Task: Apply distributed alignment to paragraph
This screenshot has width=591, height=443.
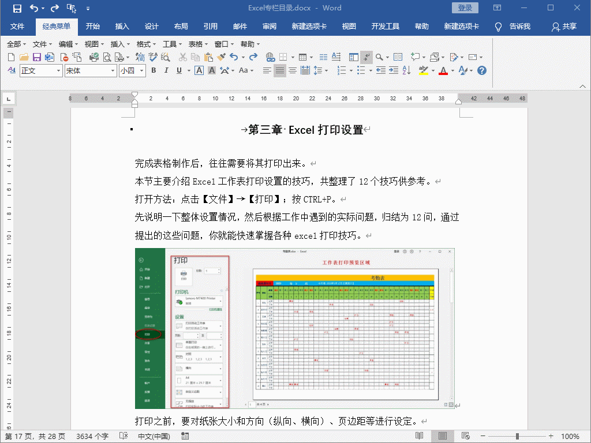Action: pyautogui.click(x=305, y=70)
